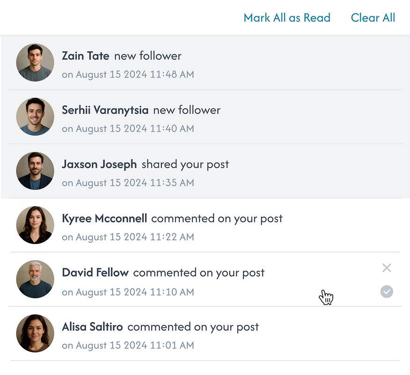Viewport: 410px width, 375px height.
Task: Click the timestamp under Zain Tate's notification
Action: coord(128,74)
